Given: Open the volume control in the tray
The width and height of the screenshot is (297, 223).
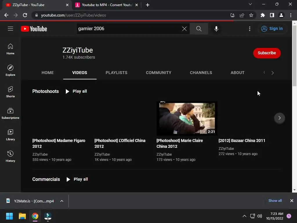Looking at the screenshot, I should (260, 216).
